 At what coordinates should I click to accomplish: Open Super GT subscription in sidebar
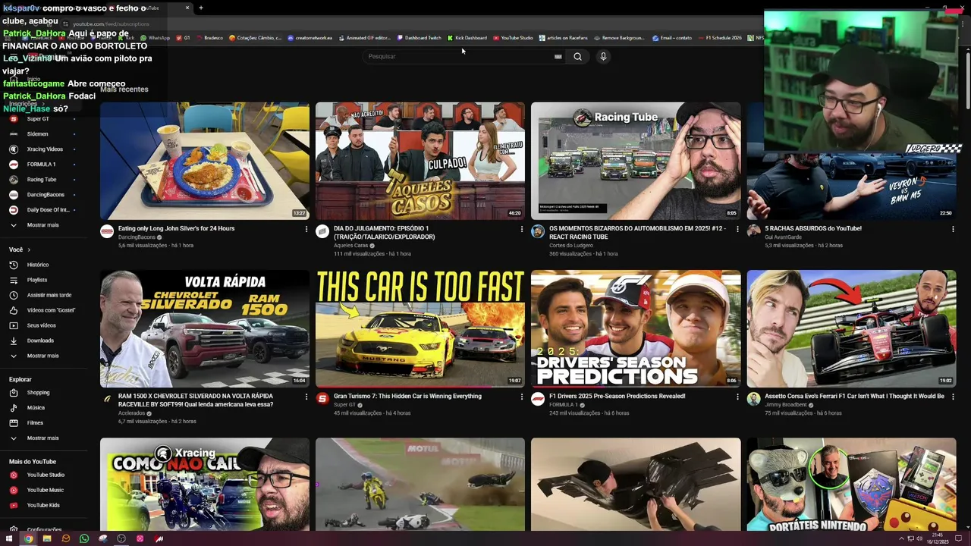coord(38,119)
